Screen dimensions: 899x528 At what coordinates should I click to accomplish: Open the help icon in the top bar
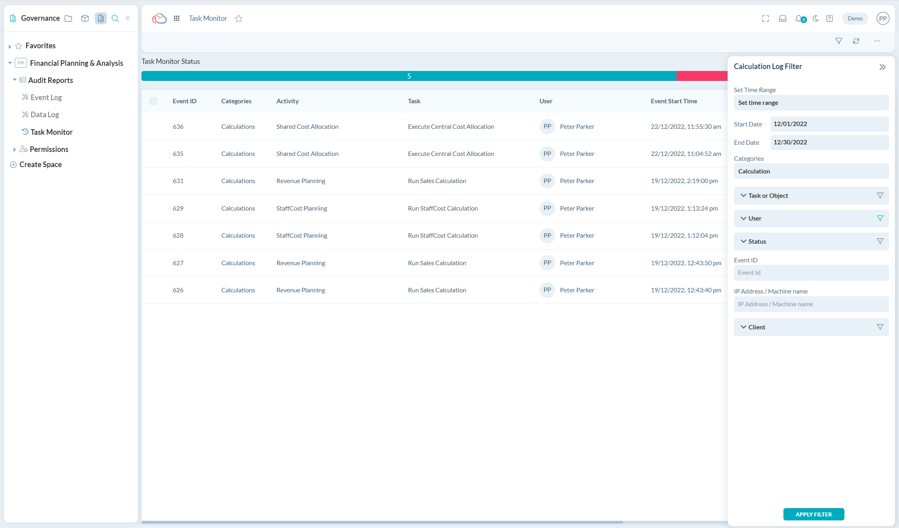point(830,18)
